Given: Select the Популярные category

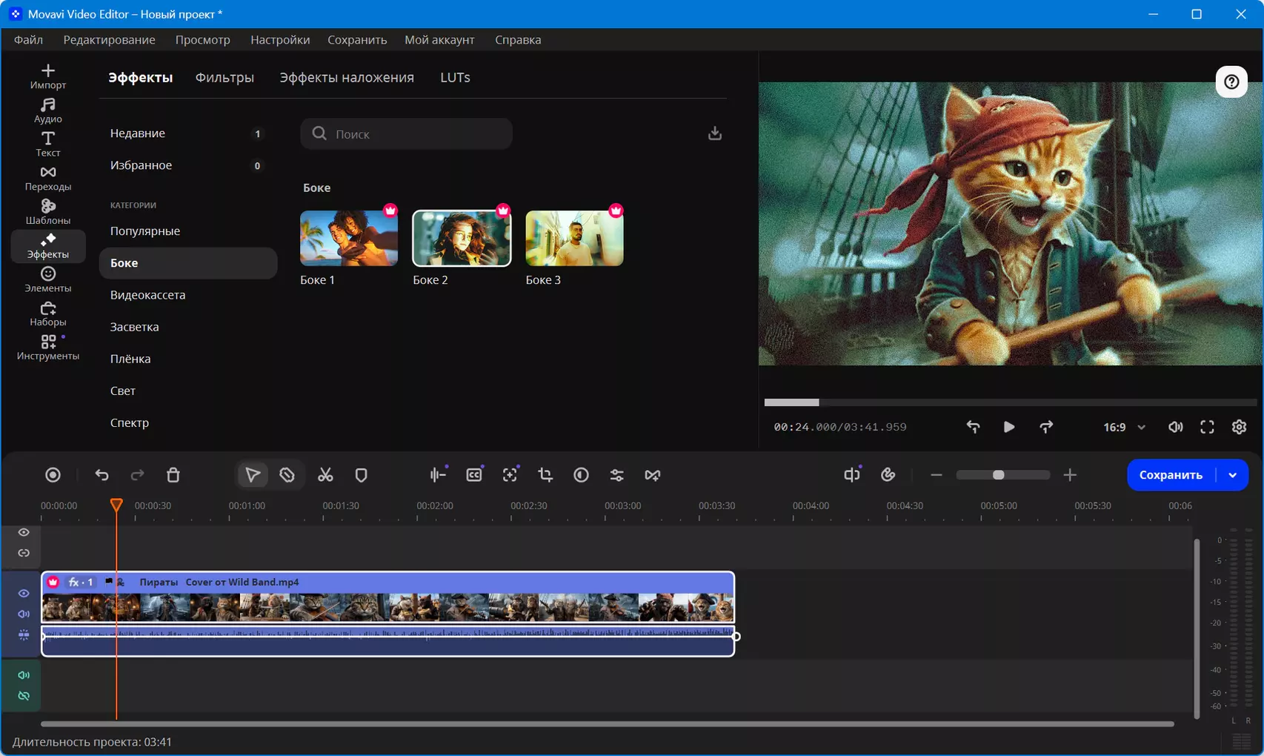Looking at the screenshot, I should tap(188, 231).
